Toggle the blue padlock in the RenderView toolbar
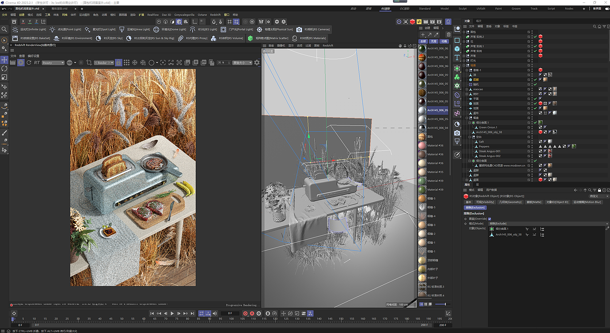Viewport: 610px width, 333px height. 118,63
